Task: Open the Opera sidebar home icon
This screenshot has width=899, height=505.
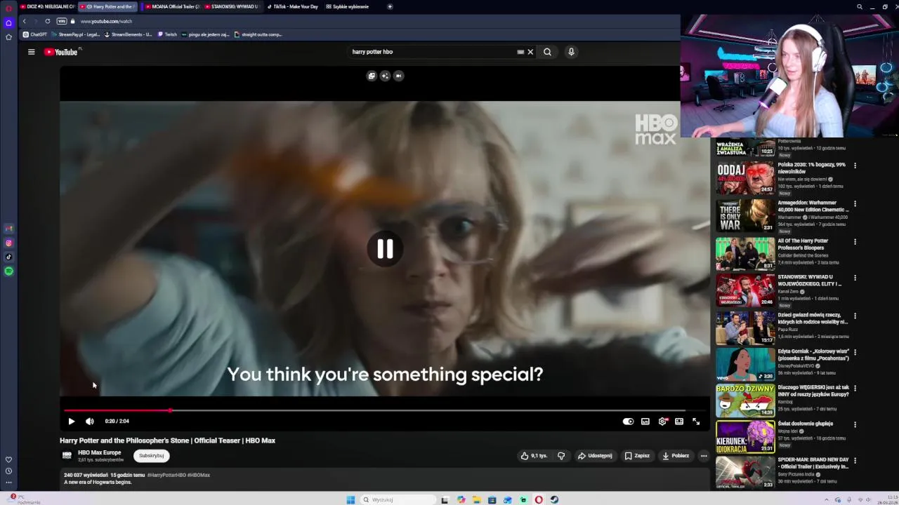Action: pyautogui.click(x=8, y=23)
